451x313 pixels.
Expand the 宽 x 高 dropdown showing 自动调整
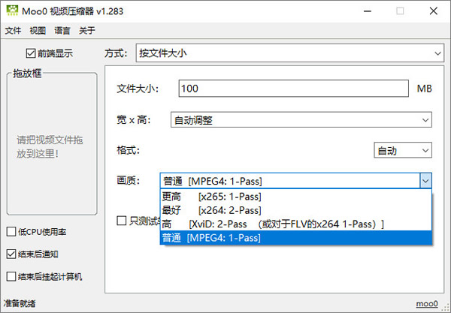(301, 120)
